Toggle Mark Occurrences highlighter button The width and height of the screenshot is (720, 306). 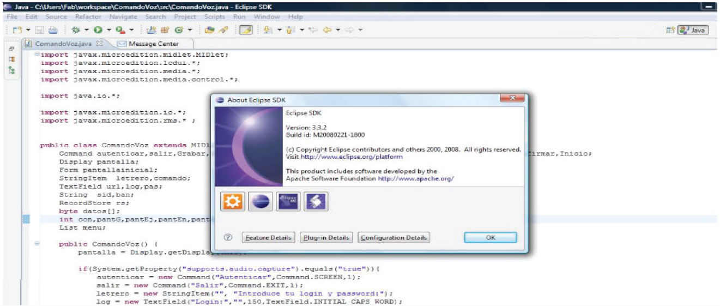[247, 30]
